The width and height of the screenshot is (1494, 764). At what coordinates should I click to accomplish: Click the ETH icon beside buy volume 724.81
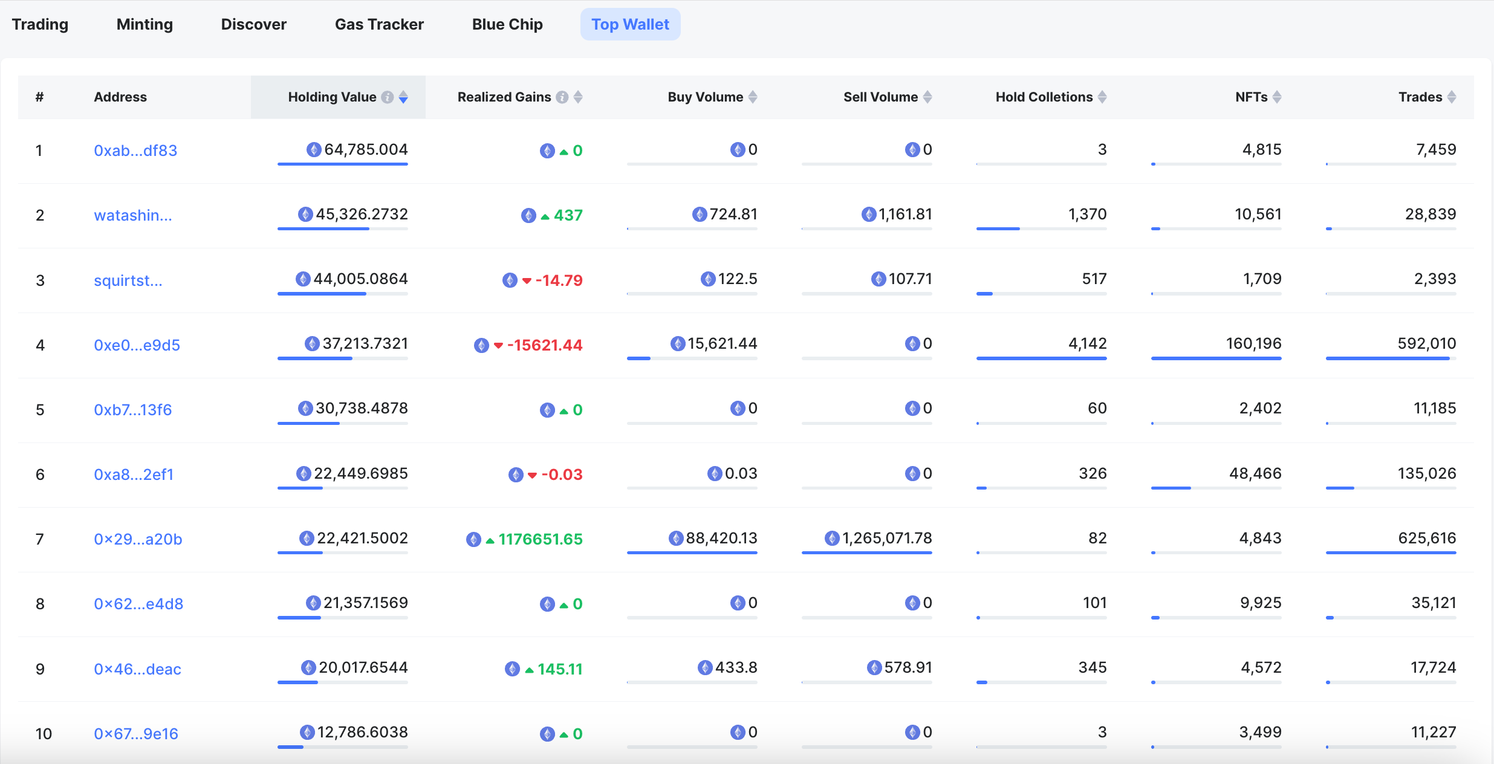coord(700,214)
